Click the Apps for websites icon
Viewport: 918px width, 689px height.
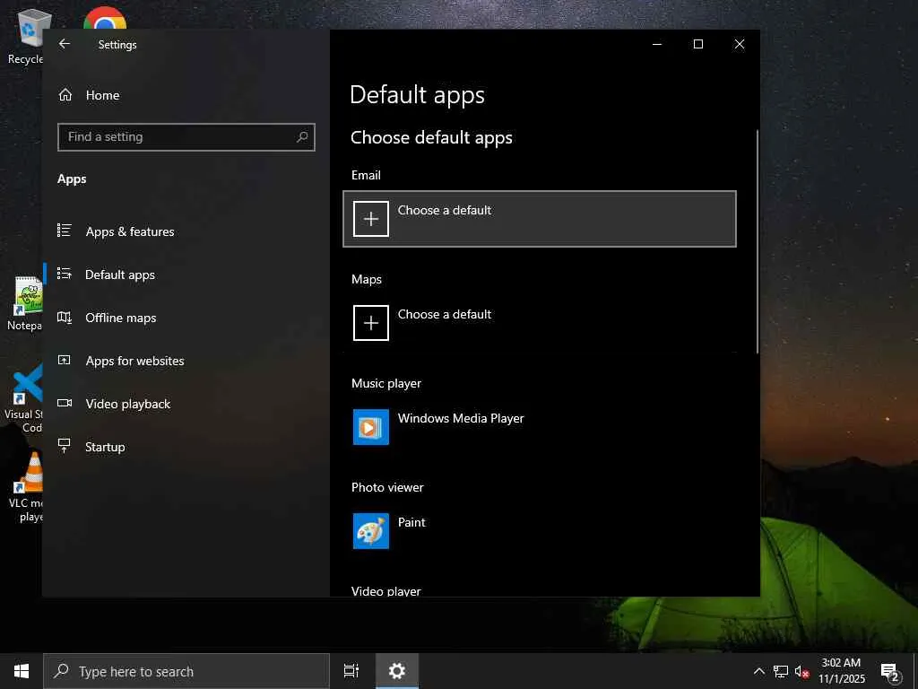[x=65, y=360]
